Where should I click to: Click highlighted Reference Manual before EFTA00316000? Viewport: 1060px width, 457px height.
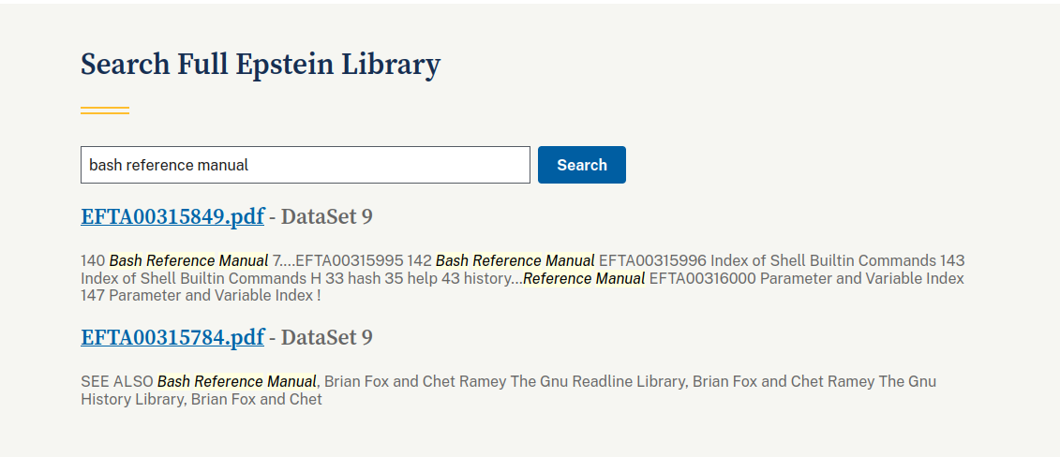(x=584, y=279)
